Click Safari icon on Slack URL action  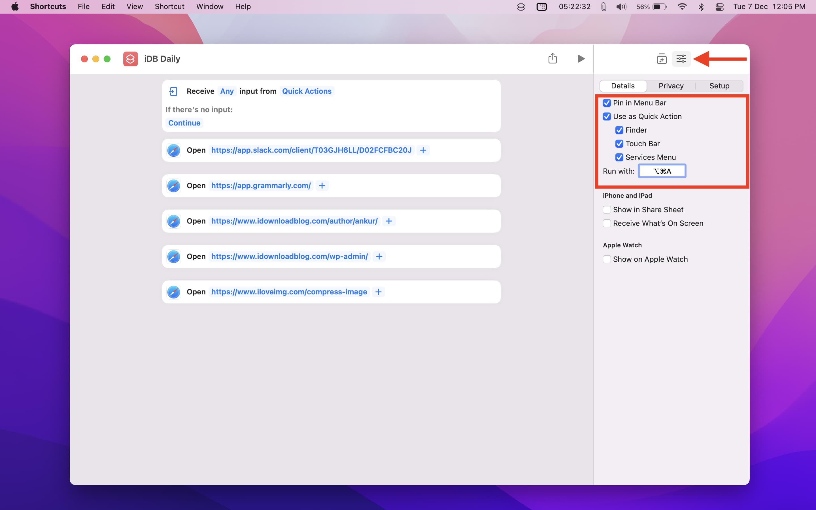[x=174, y=150]
